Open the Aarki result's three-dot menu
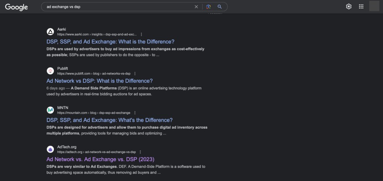The width and height of the screenshot is (383, 181). tap(141, 34)
